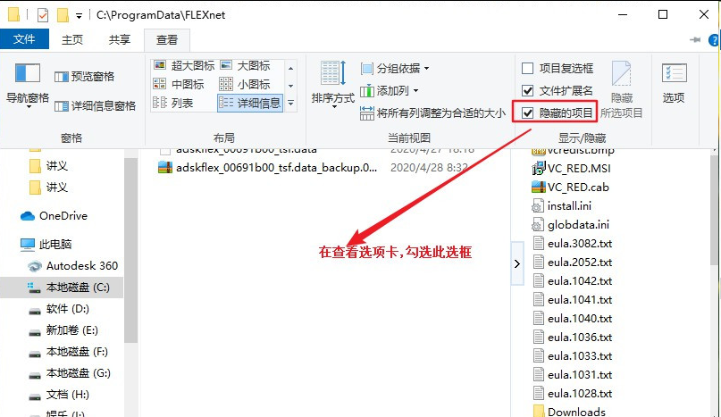
Task: Select 新加卷 (E:) drive
Action: (63, 330)
